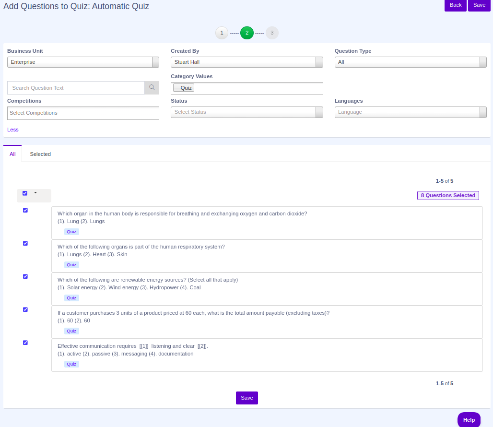Viewport: 493px width, 427px height.
Task: Click the '(1). Lung (2). Lungs' answer line
Action: [x=81, y=221]
